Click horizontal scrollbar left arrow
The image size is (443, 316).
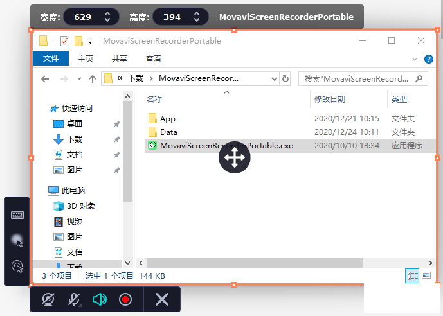tap(141, 263)
